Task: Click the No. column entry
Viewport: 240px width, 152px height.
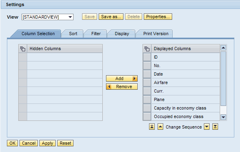Action: tap(186, 65)
